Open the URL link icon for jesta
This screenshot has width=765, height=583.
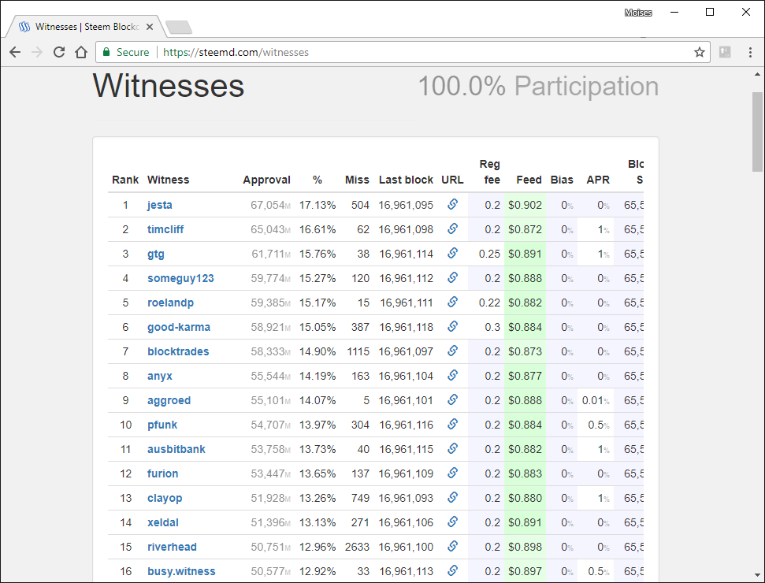click(x=452, y=204)
